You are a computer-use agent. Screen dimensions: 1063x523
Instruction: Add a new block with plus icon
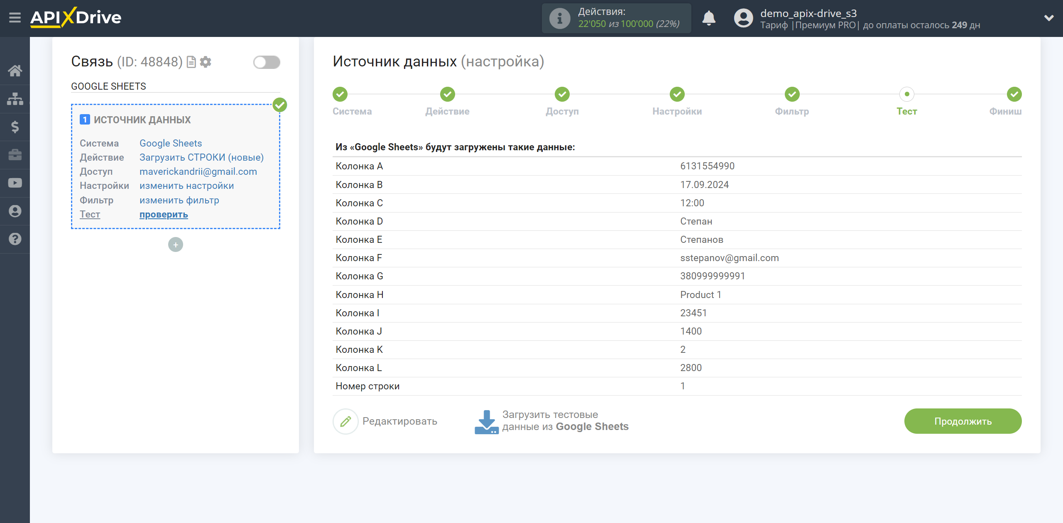point(176,244)
